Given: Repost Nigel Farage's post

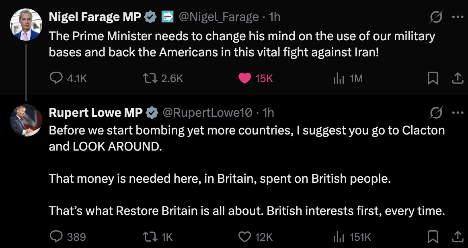Looking at the screenshot, I should [151, 79].
